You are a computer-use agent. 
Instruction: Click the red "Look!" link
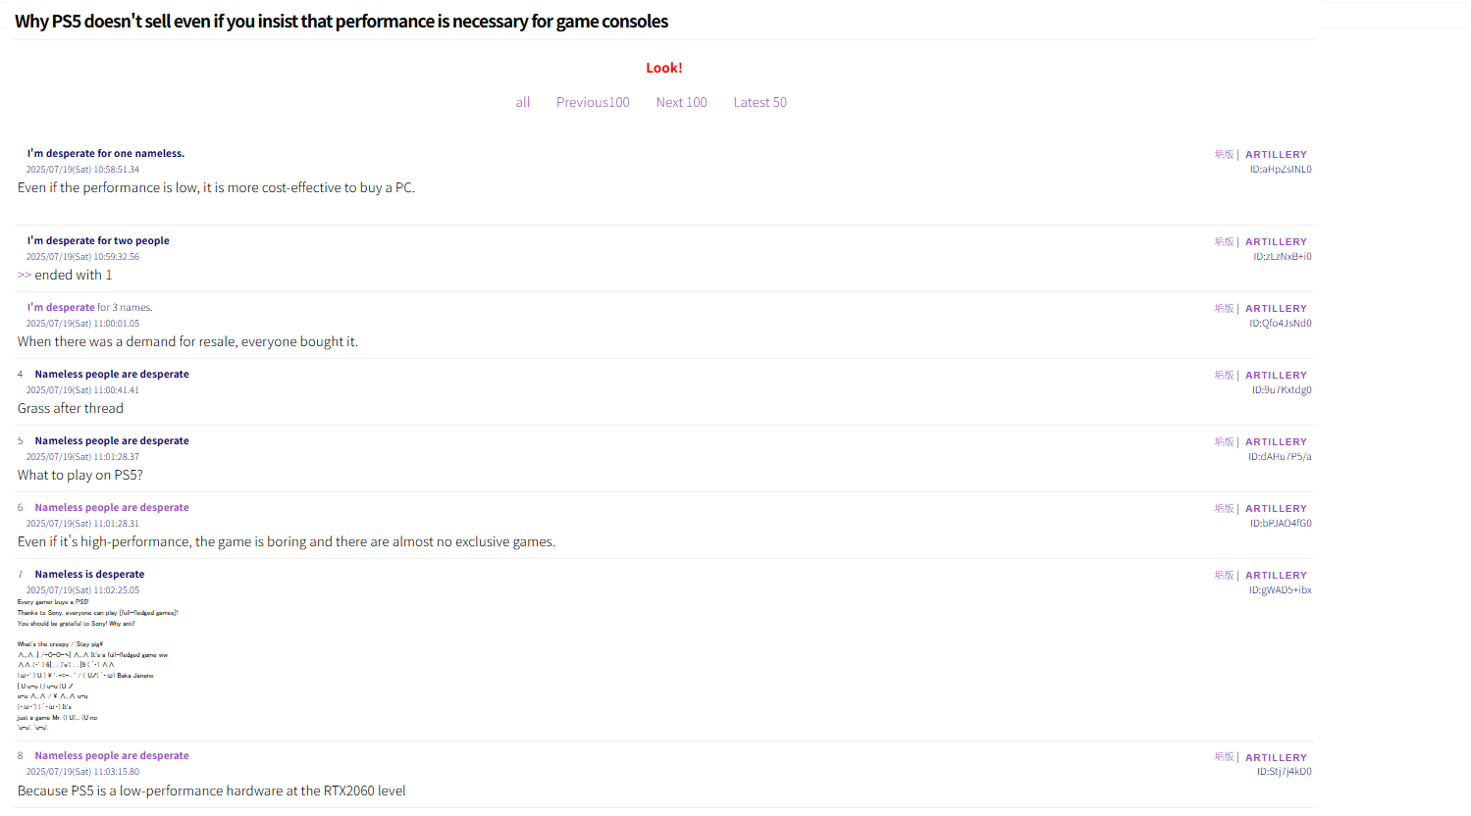pyautogui.click(x=664, y=68)
